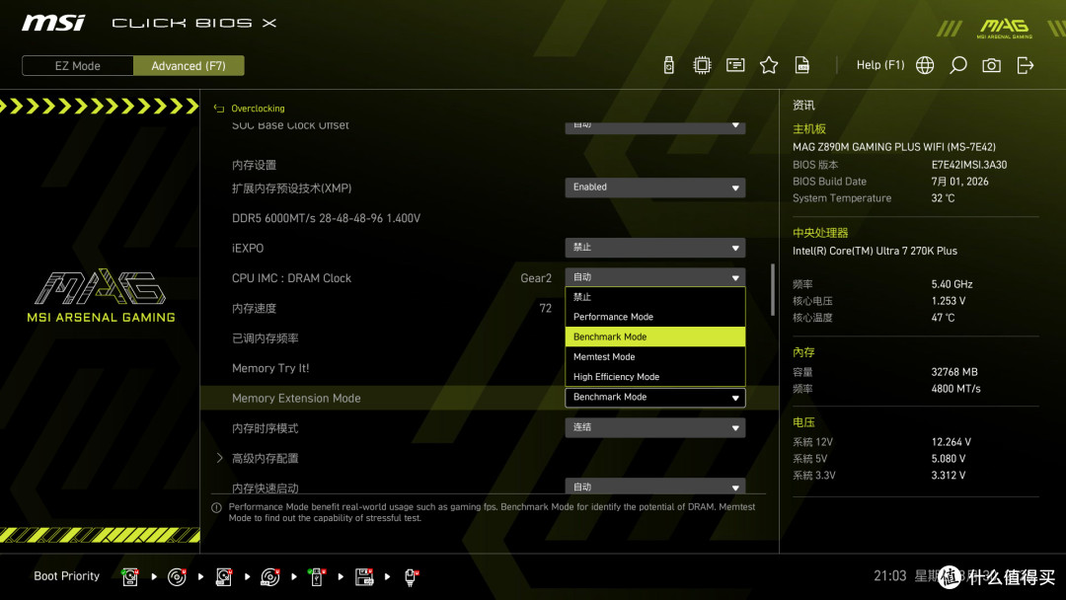The image size is (1066, 600).
Task: Select the second boot device optical disc icon
Action: [x=177, y=577]
